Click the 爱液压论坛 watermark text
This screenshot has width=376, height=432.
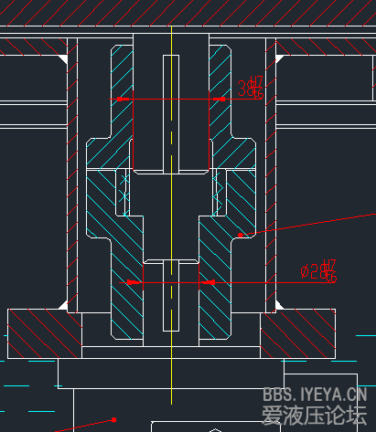coord(314,415)
